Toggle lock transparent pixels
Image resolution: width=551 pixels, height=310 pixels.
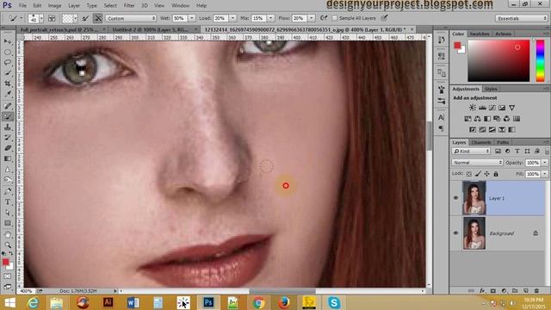(468, 174)
